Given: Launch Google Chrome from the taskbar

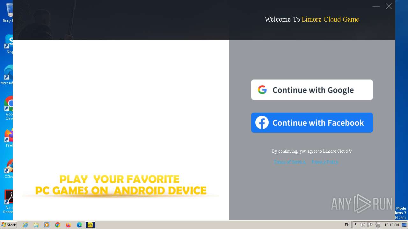Looking at the screenshot, I should coord(58,225).
